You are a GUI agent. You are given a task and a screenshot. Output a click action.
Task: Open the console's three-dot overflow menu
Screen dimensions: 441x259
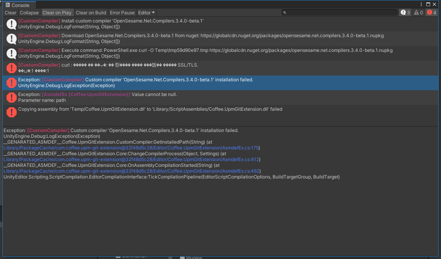click(x=421, y=4)
